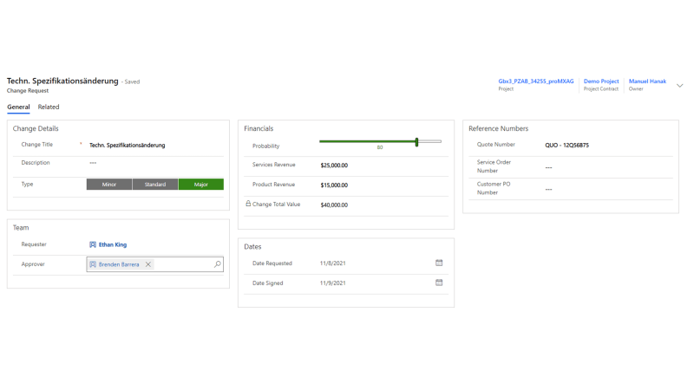This screenshot has width=694, height=390.
Task: Expand the header chevron next to Owner
Action: coord(679,85)
